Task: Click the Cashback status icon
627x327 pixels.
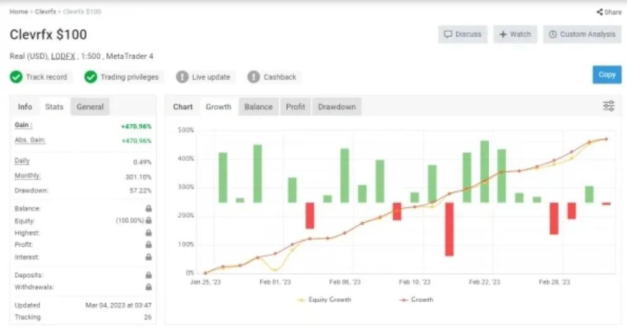Action: point(253,76)
